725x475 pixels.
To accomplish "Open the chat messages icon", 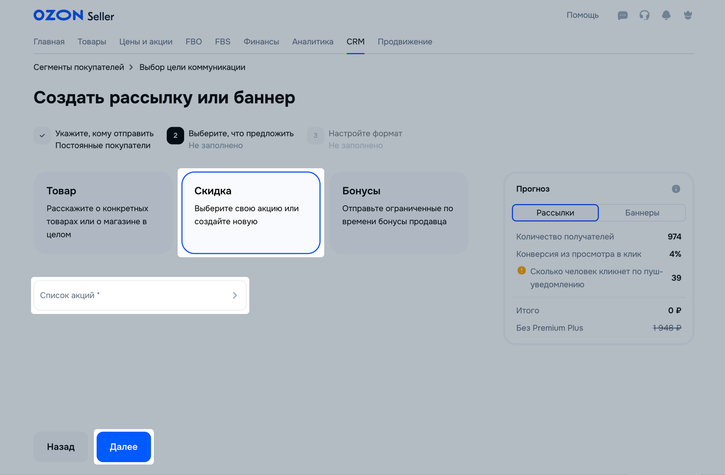I will [x=622, y=16].
